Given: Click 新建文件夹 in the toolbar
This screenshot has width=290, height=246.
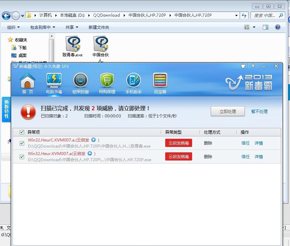Looking at the screenshot, I should [x=99, y=27].
